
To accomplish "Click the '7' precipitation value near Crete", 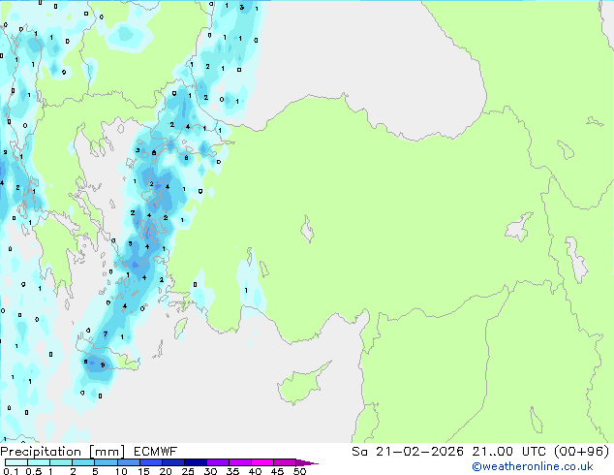I will 106,333.
